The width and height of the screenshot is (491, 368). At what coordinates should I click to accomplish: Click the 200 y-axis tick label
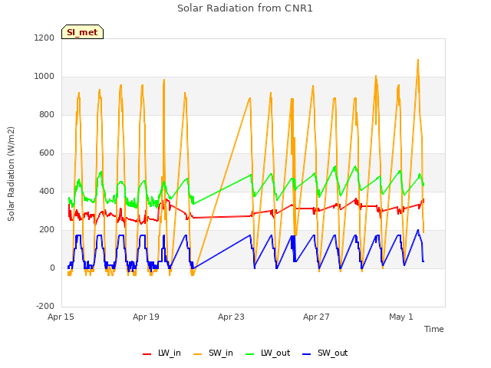47,230
